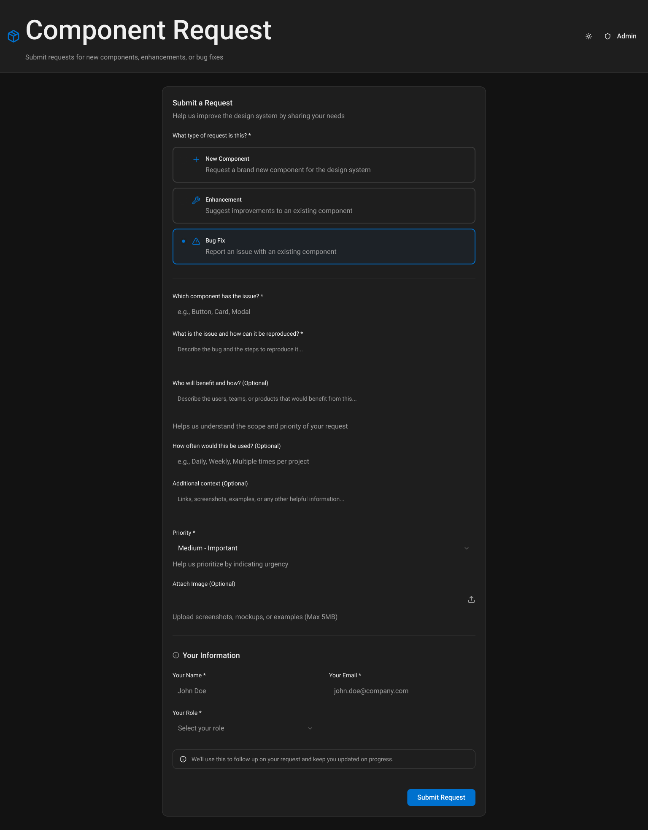Screen dimensions: 648x830
Task: Click the shield icon next to Admin
Action: pos(607,36)
